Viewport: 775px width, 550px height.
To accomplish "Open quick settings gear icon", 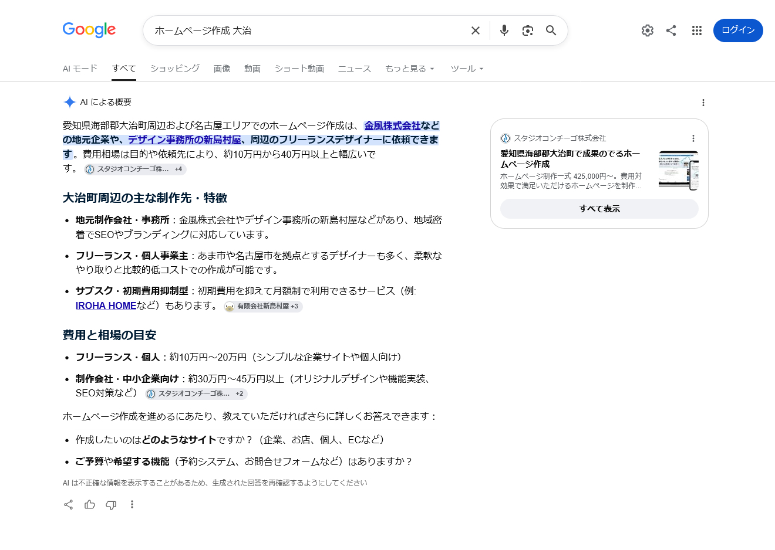I will click(648, 30).
